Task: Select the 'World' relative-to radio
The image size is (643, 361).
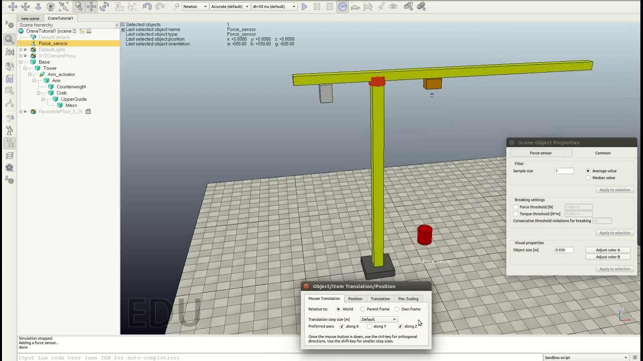Action: (x=339, y=309)
